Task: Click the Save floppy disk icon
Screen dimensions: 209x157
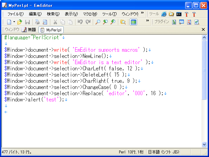Action: pos(27,22)
